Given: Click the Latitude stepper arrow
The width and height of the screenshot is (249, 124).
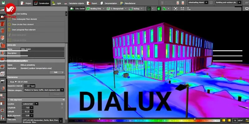Looking at the screenshot, I should tap(32, 112).
